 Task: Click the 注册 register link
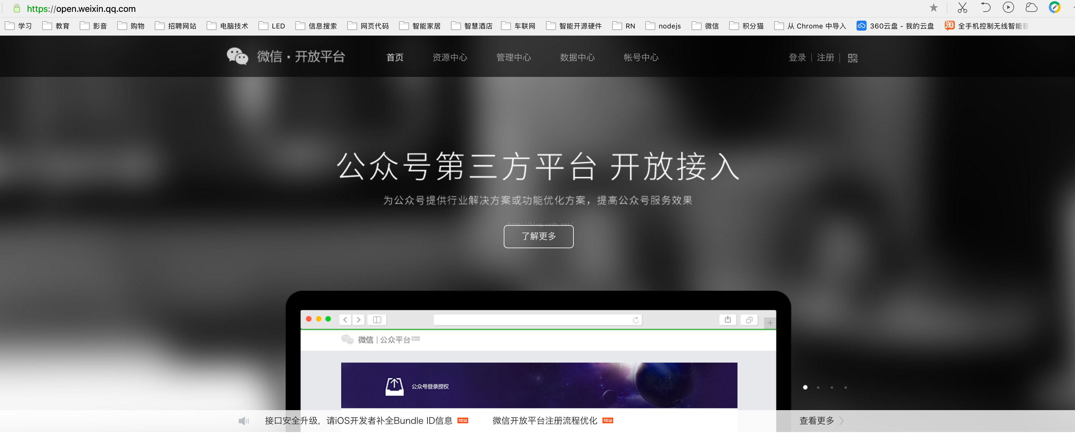(x=825, y=58)
